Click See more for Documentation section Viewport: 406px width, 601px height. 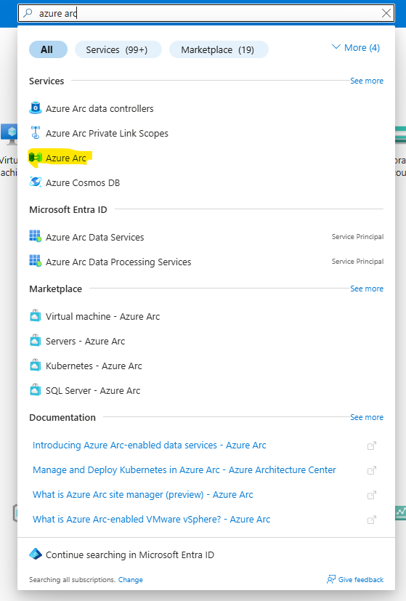(367, 417)
